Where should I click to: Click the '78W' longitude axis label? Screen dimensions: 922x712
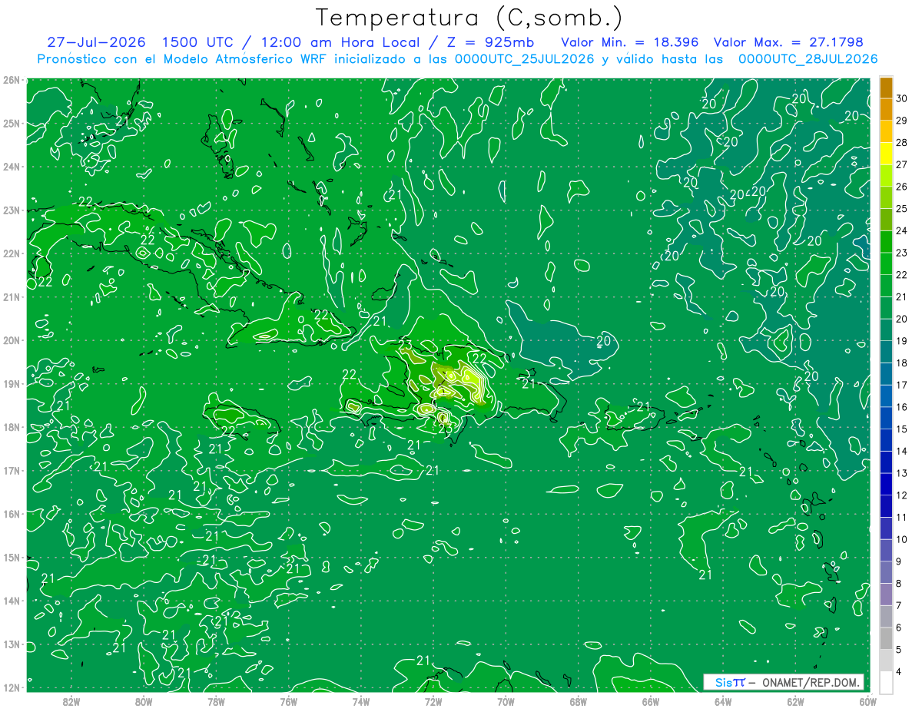tap(216, 701)
